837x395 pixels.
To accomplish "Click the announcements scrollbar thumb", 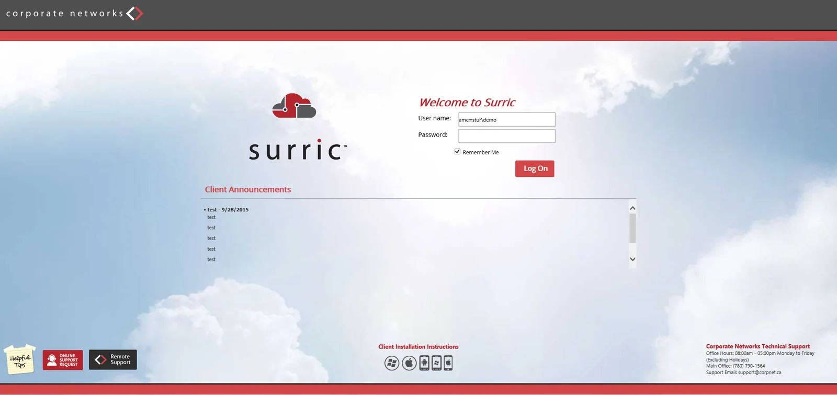I will point(632,228).
